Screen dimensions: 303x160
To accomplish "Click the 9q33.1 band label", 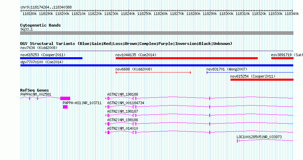I will pos(27,29).
